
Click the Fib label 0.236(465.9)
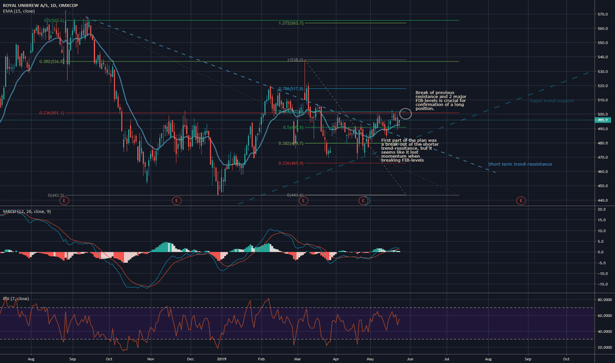pos(291,163)
